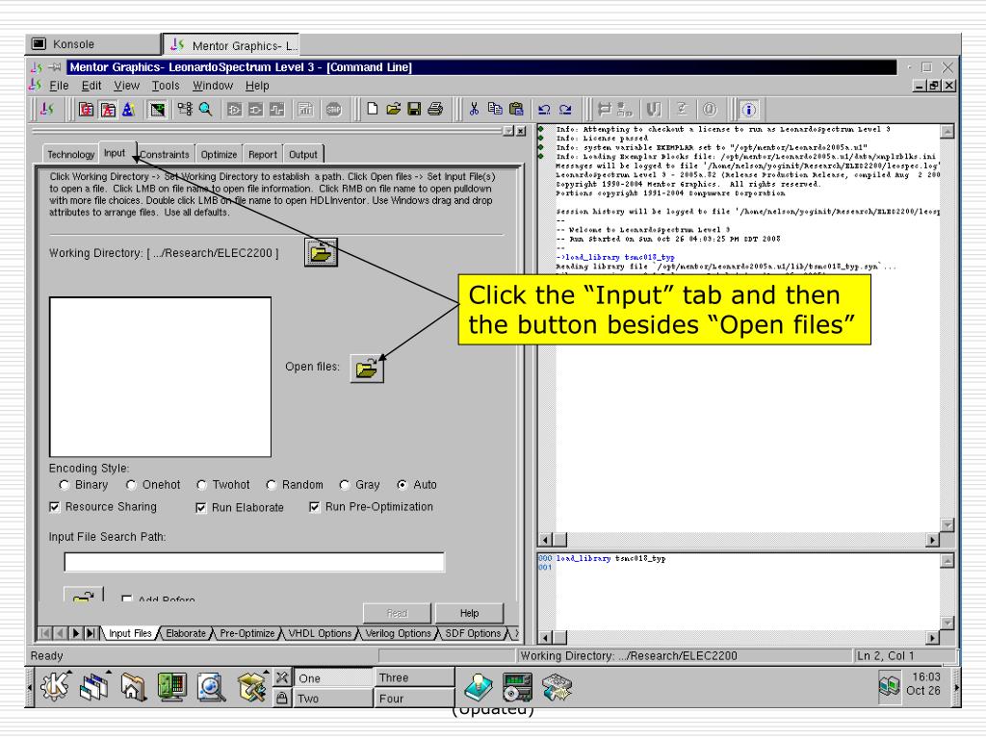Image resolution: width=986 pixels, height=739 pixels.
Task: Click the hierarchy tree toolbar icon
Action: pos(185,110)
